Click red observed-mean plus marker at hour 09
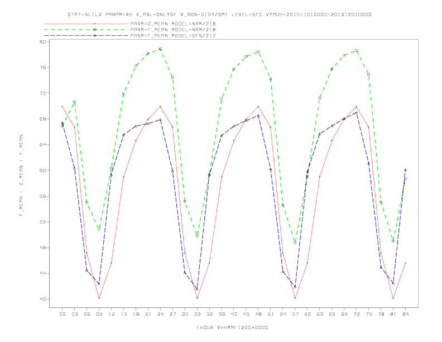This screenshot has width=442, height=342. pyautogui.click(x=99, y=298)
